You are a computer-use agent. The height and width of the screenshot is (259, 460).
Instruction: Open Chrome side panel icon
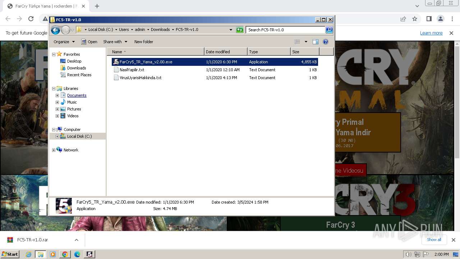point(429,19)
